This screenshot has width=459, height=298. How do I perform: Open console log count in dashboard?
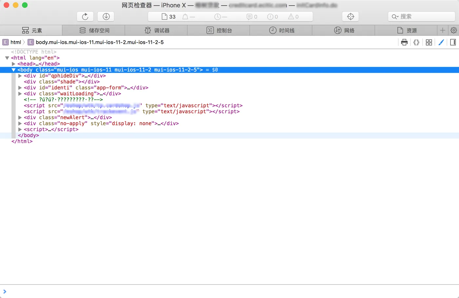point(252,17)
